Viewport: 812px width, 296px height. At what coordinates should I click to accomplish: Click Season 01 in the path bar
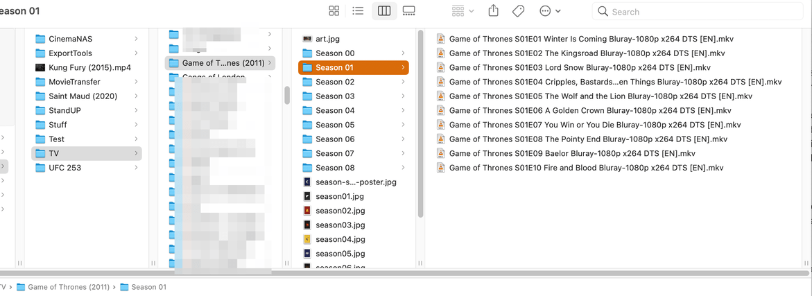(x=143, y=287)
